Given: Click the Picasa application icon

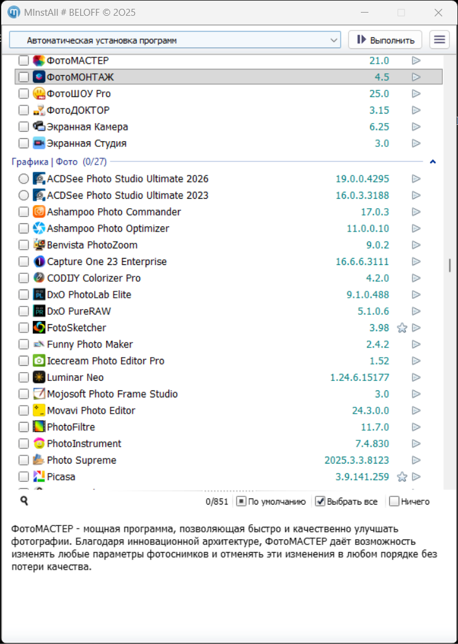Looking at the screenshot, I should [x=39, y=477].
